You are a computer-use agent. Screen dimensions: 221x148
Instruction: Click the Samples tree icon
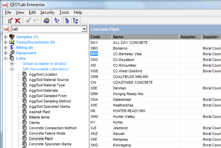pos(12,37)
